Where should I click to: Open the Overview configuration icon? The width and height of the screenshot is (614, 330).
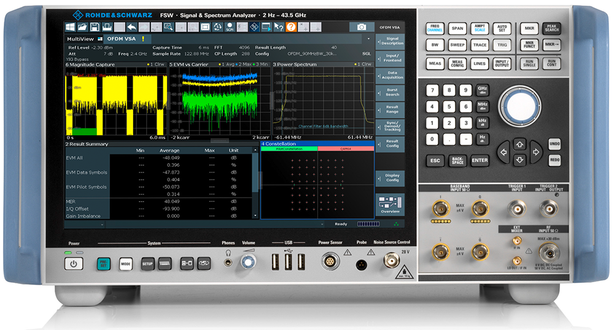click(x=389, y=204)
